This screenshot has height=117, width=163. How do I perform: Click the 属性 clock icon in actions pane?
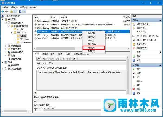[134, 85]
